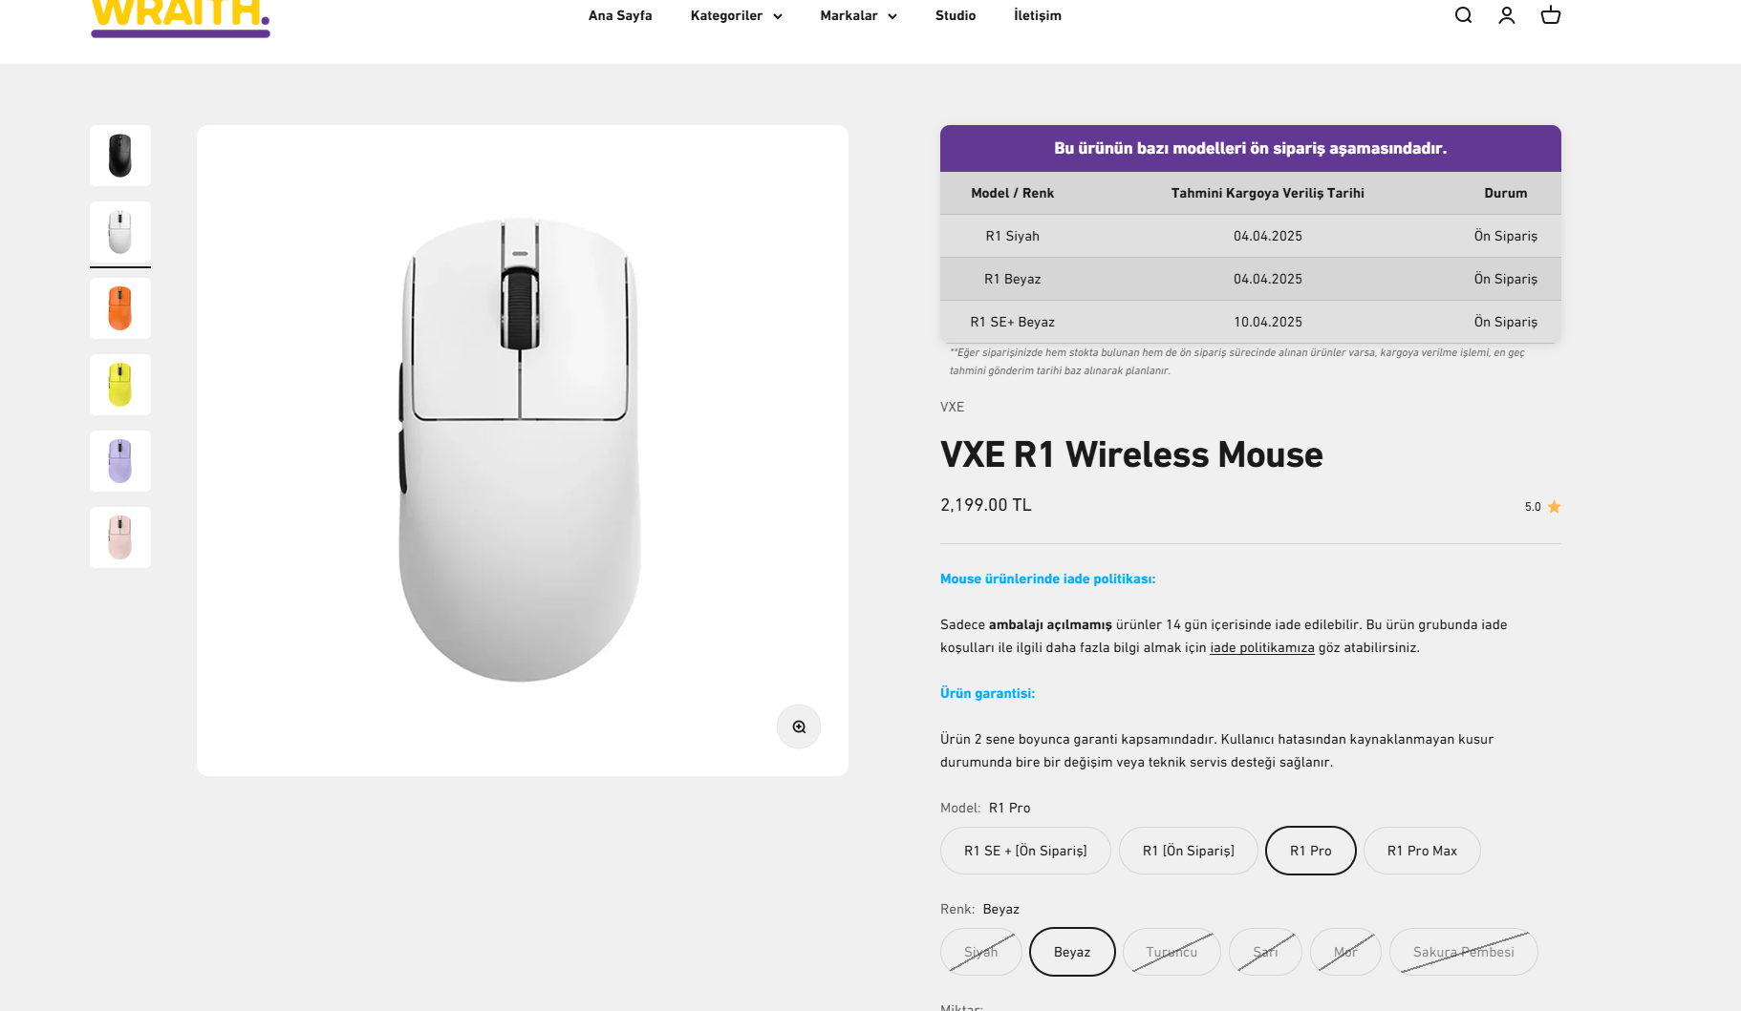Choose the R1 SE + [Ön Sipariş] model
Screen dimensions: 1741x1011
point(1025,851)
